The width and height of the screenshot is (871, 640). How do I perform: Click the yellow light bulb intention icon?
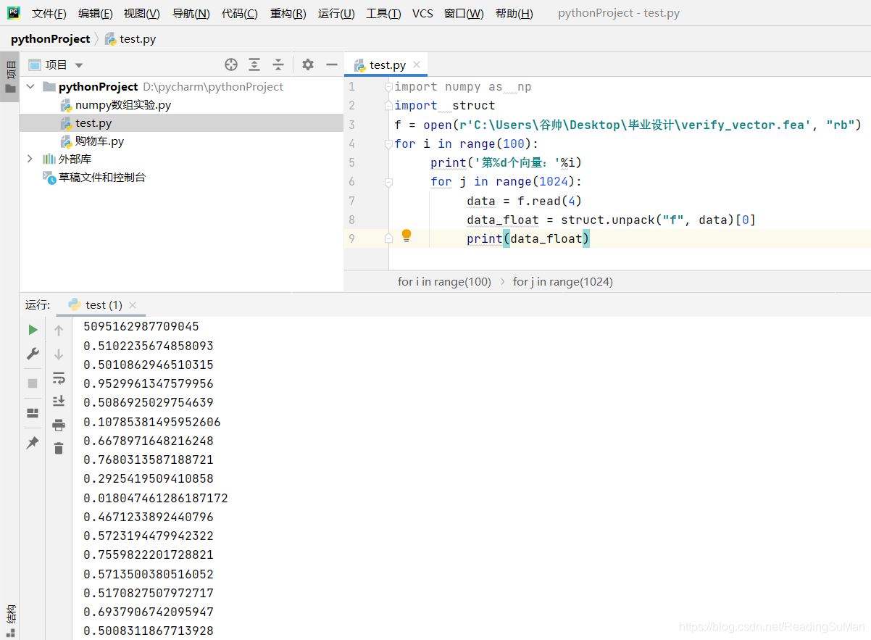pos(407,236)
